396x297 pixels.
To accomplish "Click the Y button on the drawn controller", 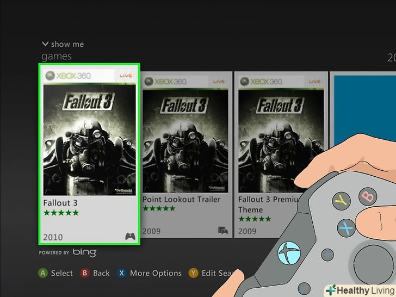I will tap(341, 201).
